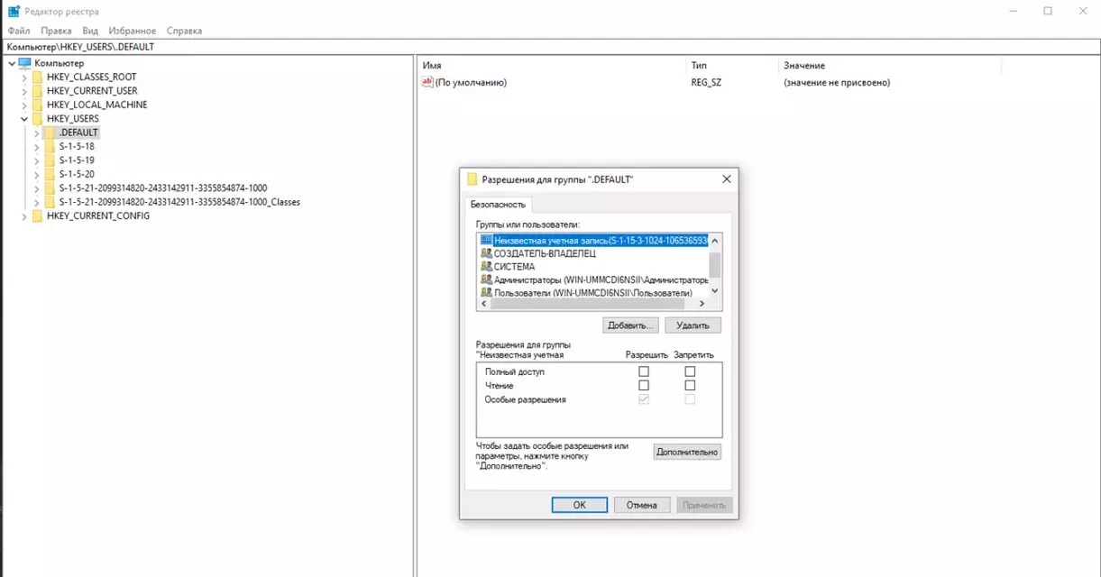Click the HKEY_CLASSES_ROOT folder icon
Image resolution: width=1101 pixels, height=577 pixels.
click(x=37, y=78)
